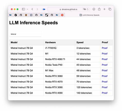Close the window with the red button

[12, 9]
